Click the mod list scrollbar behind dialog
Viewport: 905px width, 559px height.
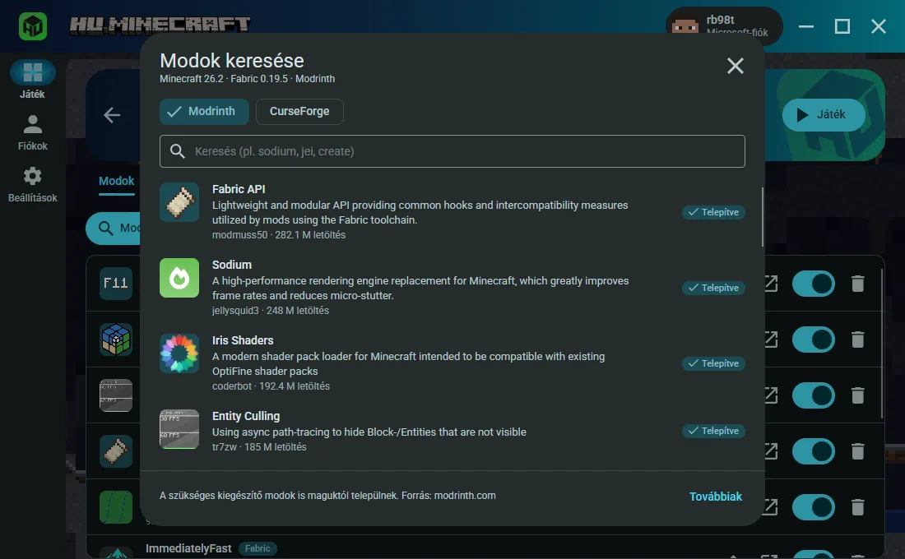tap(882, 344)
